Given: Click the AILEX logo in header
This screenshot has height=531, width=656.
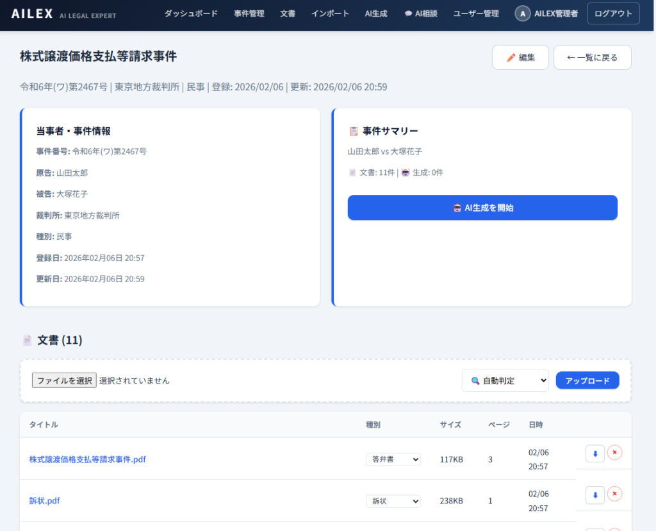Looking at the screenshot, I should point(33,13).
